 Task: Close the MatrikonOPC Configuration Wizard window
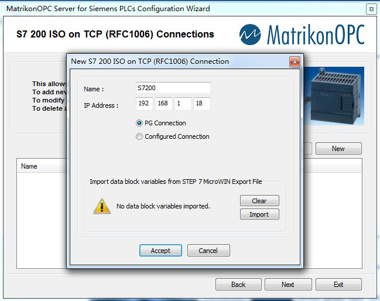click(371, 9)
